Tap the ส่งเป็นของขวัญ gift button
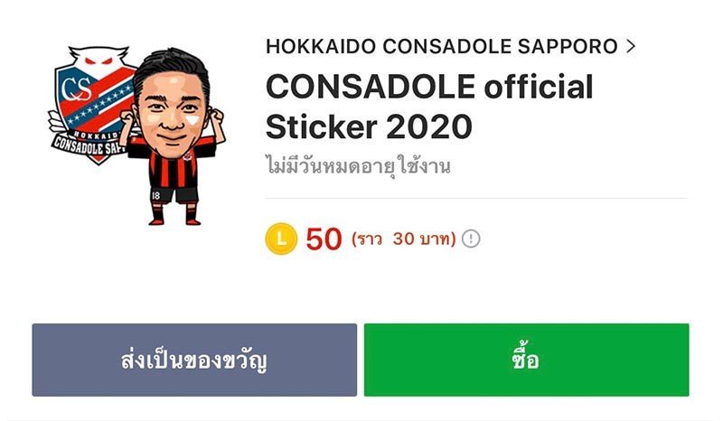723x421 pixels. click(194, 360)
